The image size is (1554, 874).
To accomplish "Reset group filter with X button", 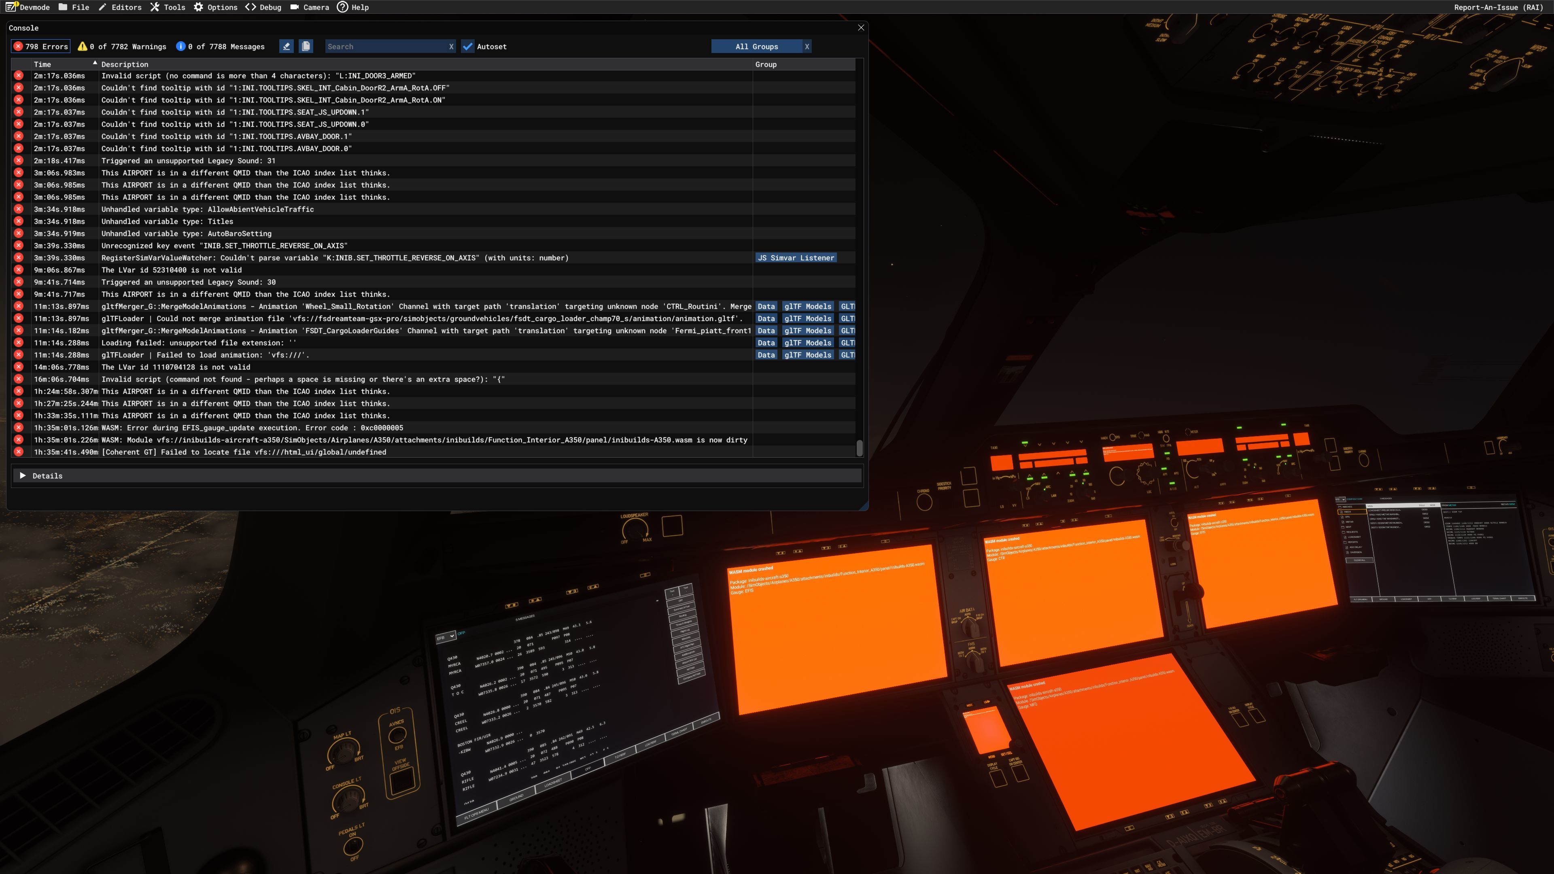I will [807, 47].
